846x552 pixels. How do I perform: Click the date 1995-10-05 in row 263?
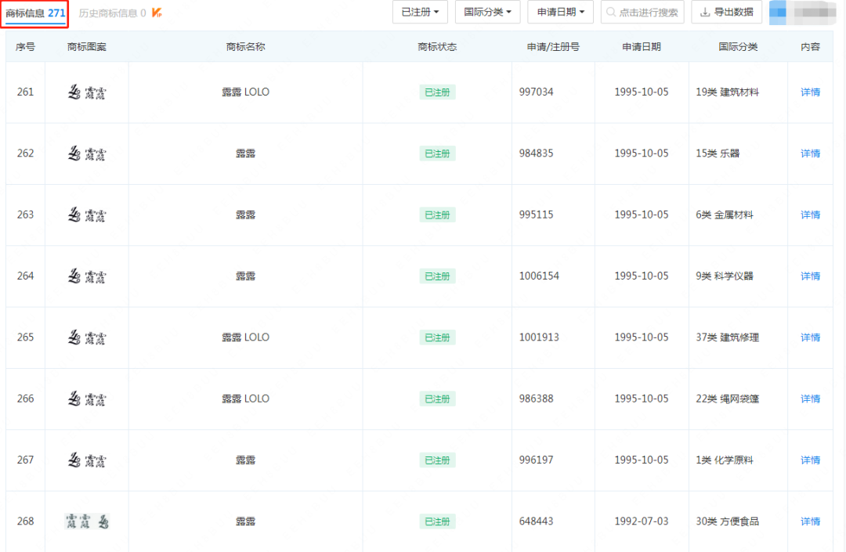click(x=642, y=215)
